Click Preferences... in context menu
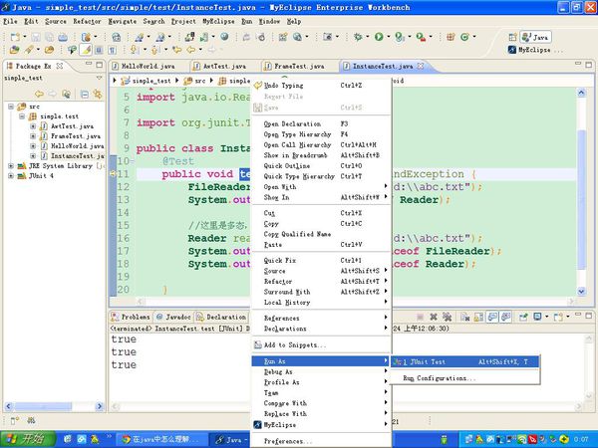The height and width of the screenshot is (448, 598). point(321,441)
